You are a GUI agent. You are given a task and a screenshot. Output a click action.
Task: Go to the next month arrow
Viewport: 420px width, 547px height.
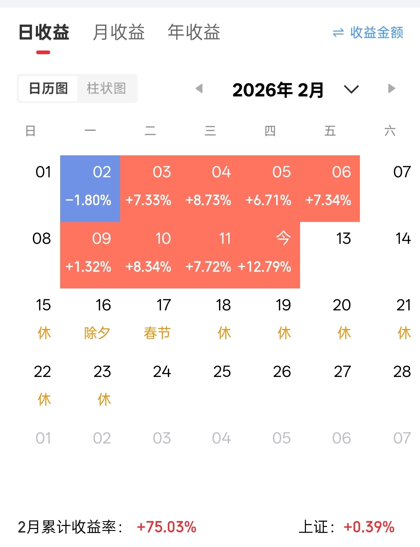click(392, 89)
